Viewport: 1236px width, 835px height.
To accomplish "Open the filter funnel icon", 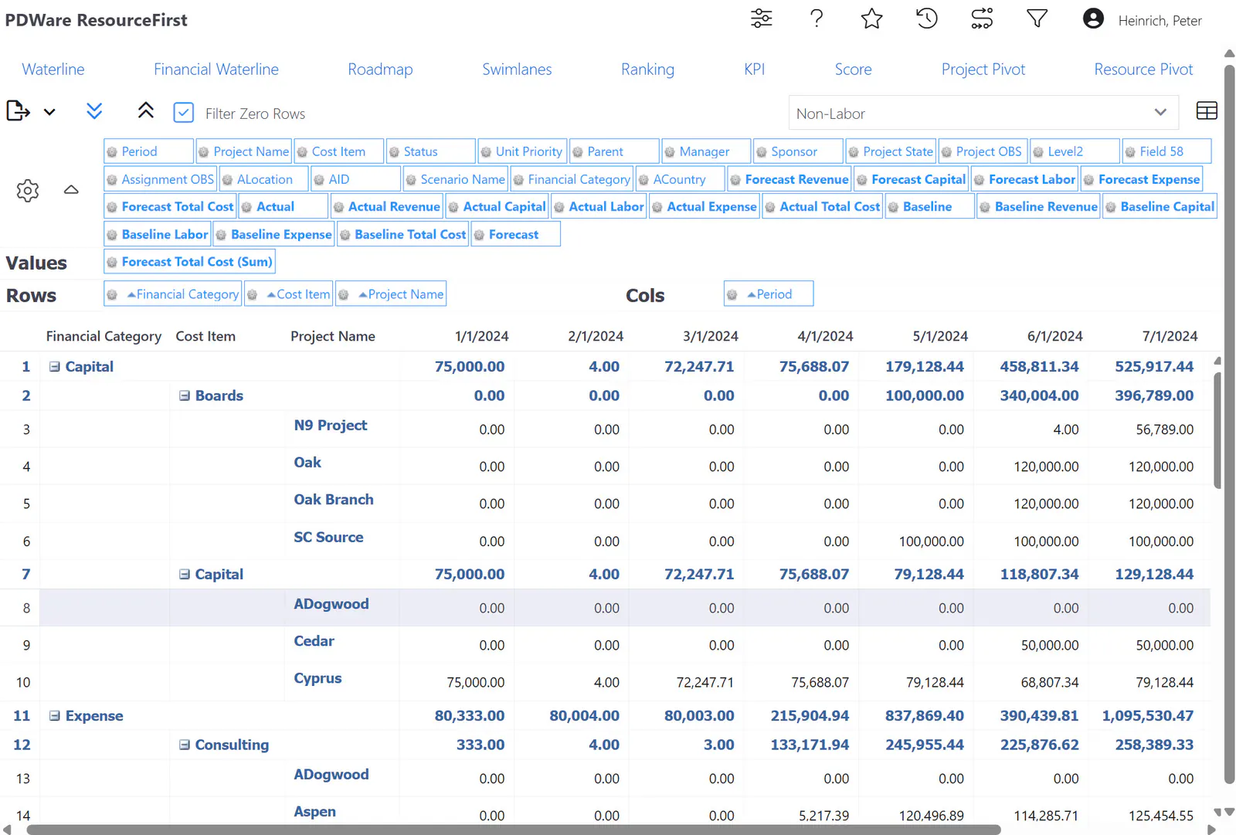I will tap(1037, 19).
